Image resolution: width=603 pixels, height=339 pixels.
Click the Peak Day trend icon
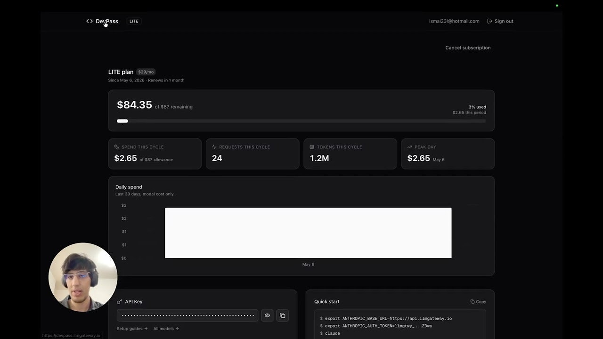[x=410, y=147]
